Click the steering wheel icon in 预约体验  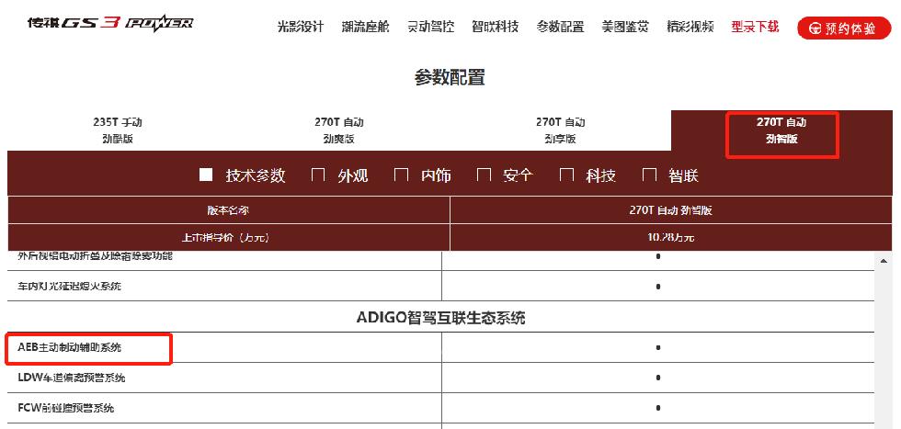(x=814, y=28)
